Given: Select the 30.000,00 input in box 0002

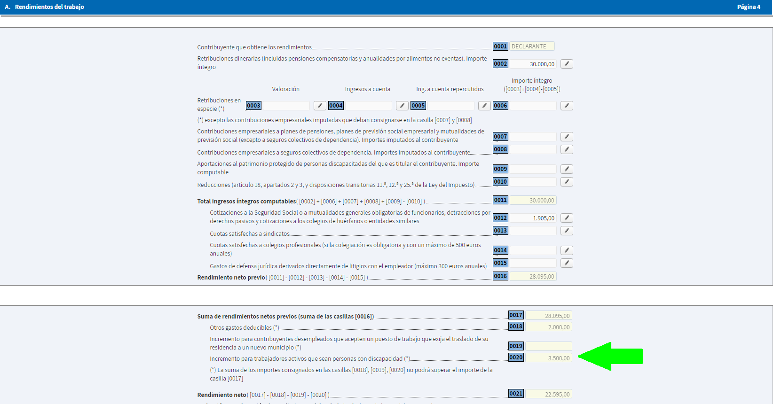Looking at the screenshot, I should (x=533, y=64).
